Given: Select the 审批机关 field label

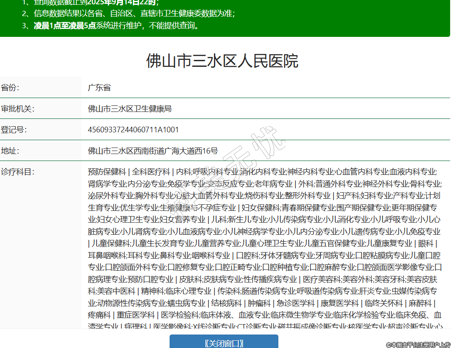Looking at the screenshot, I should 17,108.
